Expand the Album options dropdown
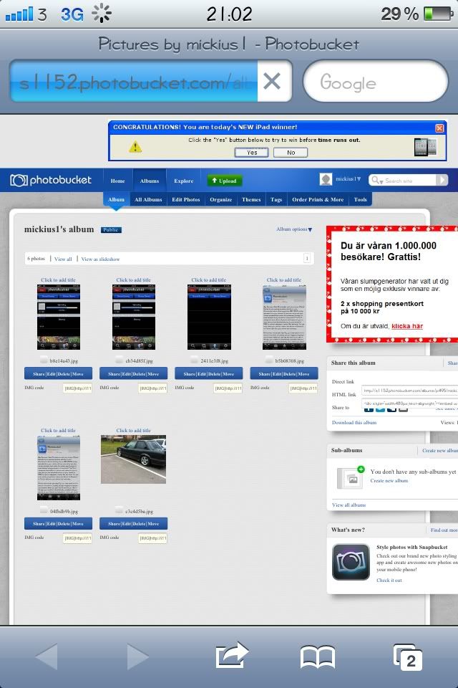This screenshot has height=688, width=458. 294,229
